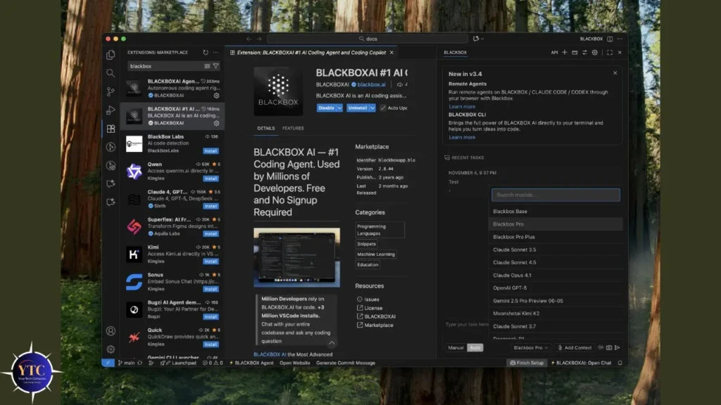The width and height of the screenshot is (721, 405).
Task: Open the Manage gear in the activity bar
Action: pyautogui.click(x=111, y=349)
